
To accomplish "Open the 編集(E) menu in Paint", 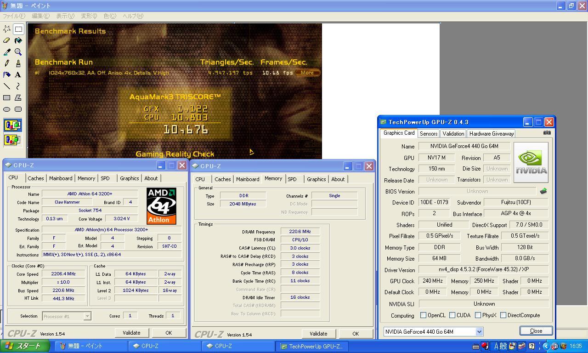I will pyautogui.click(x=41, y=16).
